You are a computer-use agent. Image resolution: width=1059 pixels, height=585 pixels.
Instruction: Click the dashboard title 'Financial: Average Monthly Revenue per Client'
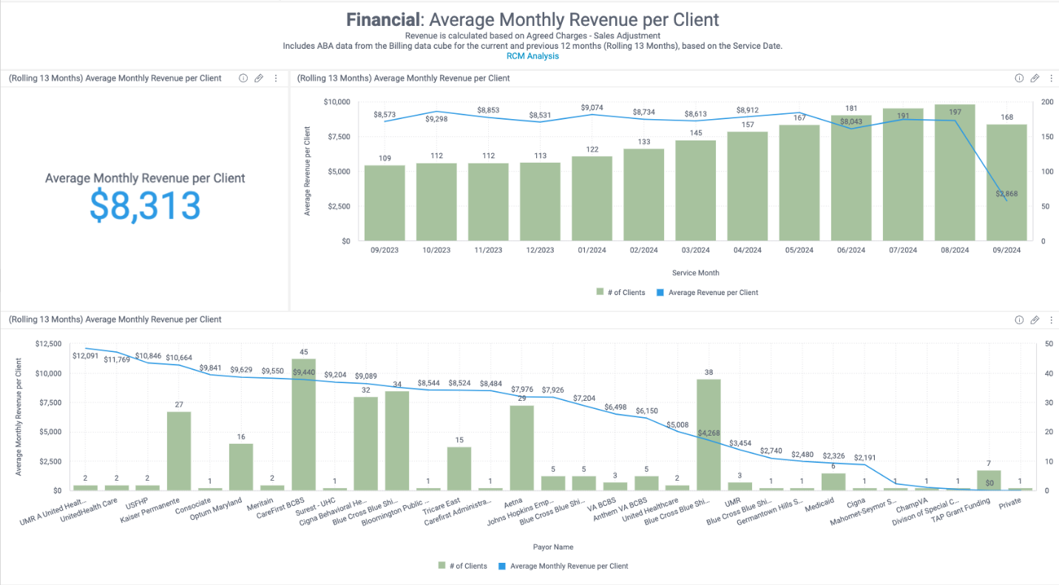pos(532,20)
